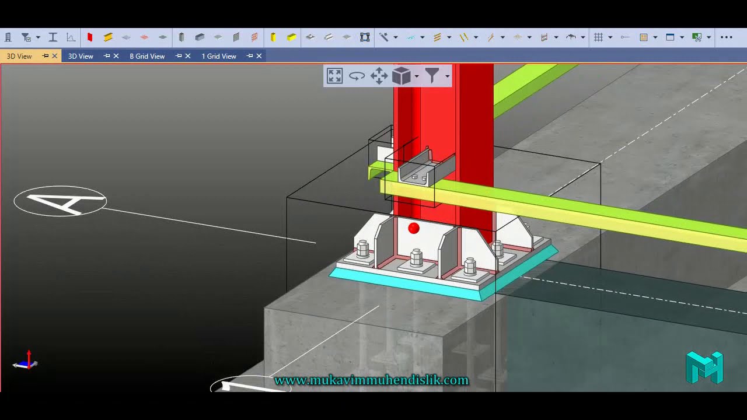The width and height of the screenshot is (747, 420).
Task: Expand the dropdown beside the filter-with-checkmark icon
Action: pos(38,37)
